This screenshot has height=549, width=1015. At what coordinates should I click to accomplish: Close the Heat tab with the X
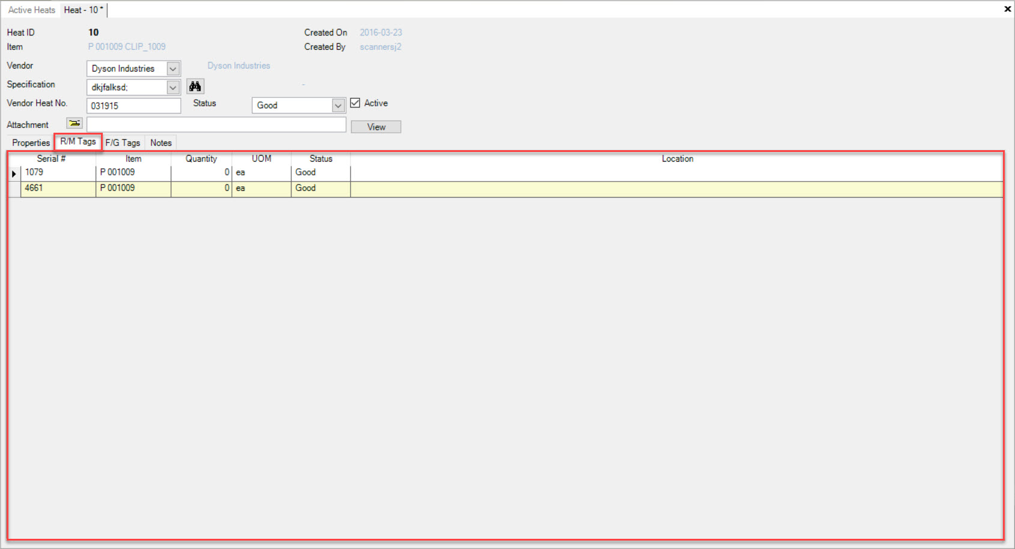(x=1007, y=9)
